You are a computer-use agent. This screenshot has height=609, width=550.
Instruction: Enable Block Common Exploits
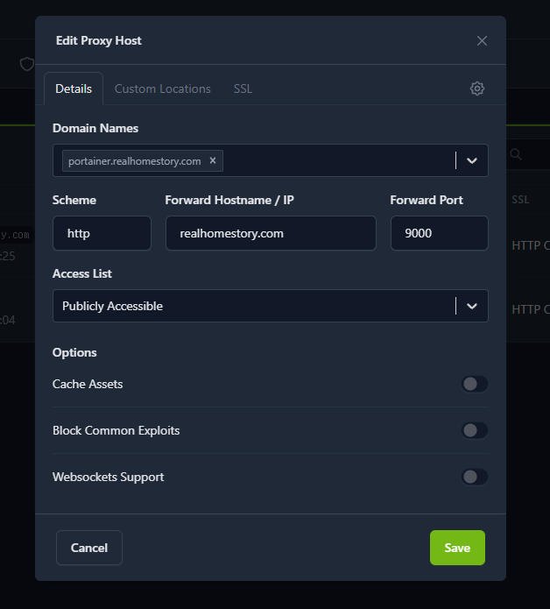pos(475,430)
